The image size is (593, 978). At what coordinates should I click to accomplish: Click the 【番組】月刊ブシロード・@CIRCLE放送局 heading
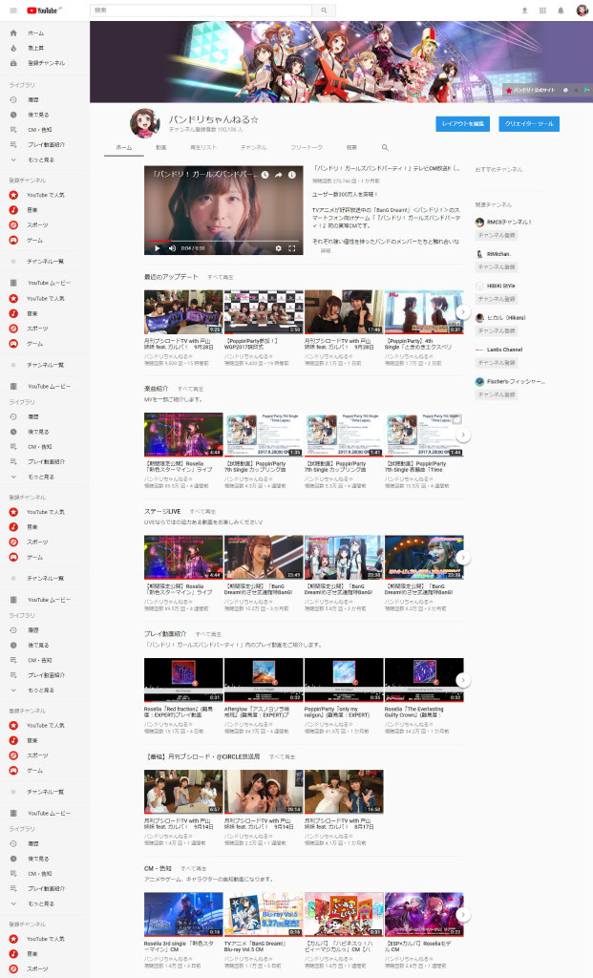(202, 756)
